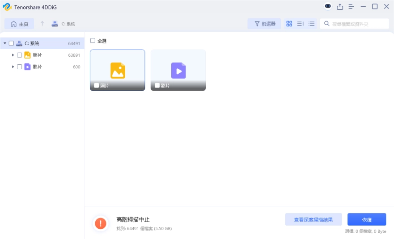394x239 pixels.
Task: Open the 影片 folder thumbnail card
Action: click(x=178, y=70)
